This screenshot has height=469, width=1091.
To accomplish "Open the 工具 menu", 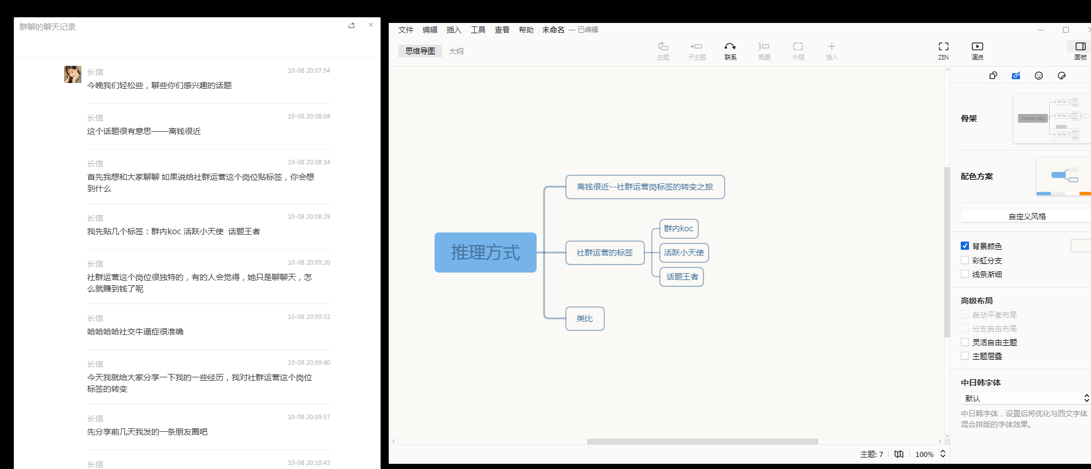I will click(x=478, y=30).
